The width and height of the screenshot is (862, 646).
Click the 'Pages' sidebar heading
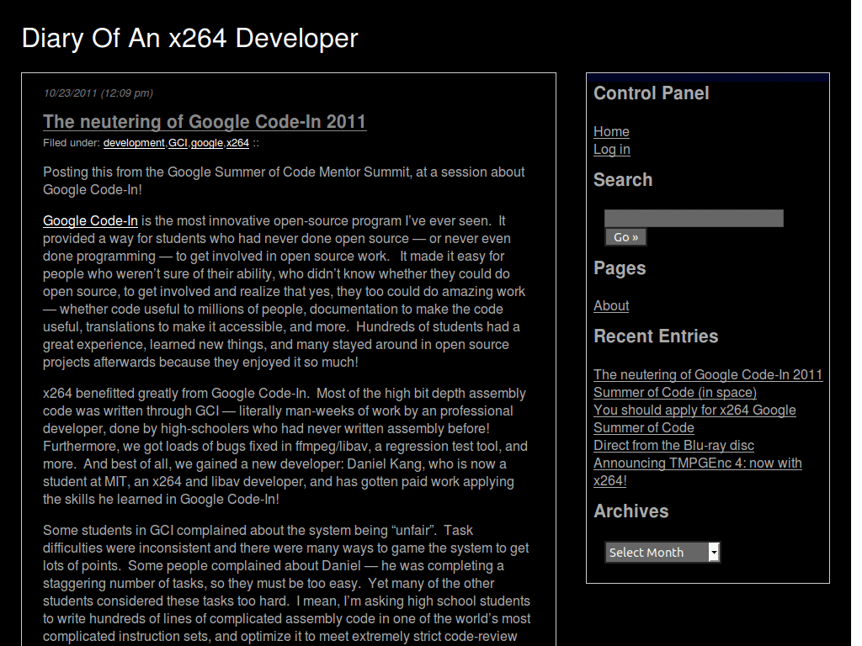(x=620, y=268)
